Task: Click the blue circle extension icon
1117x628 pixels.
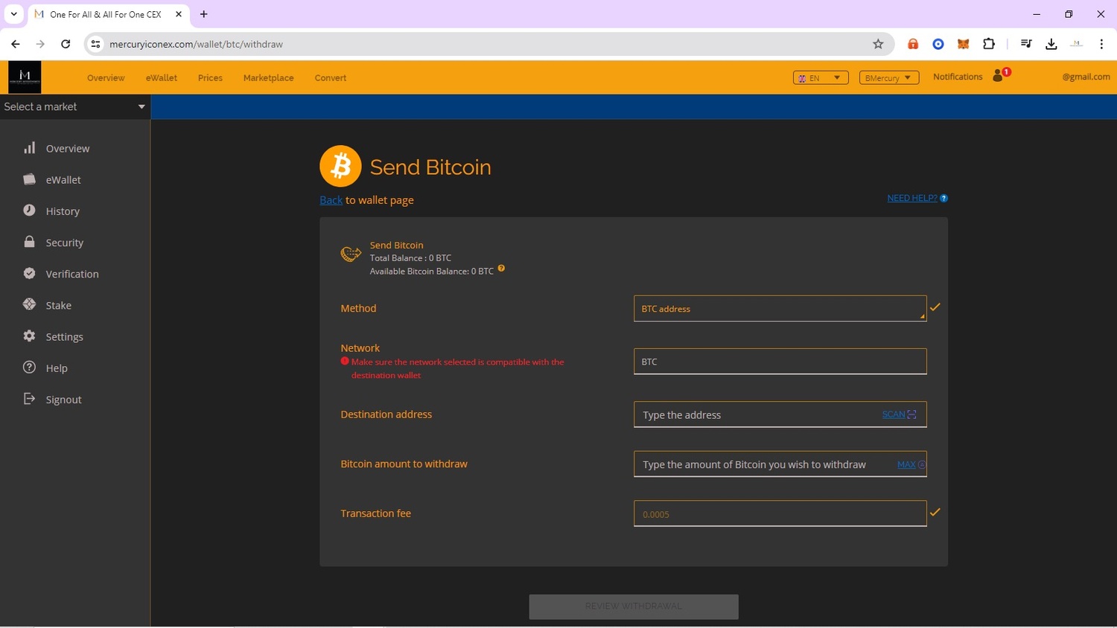Action: click(938, 44)
